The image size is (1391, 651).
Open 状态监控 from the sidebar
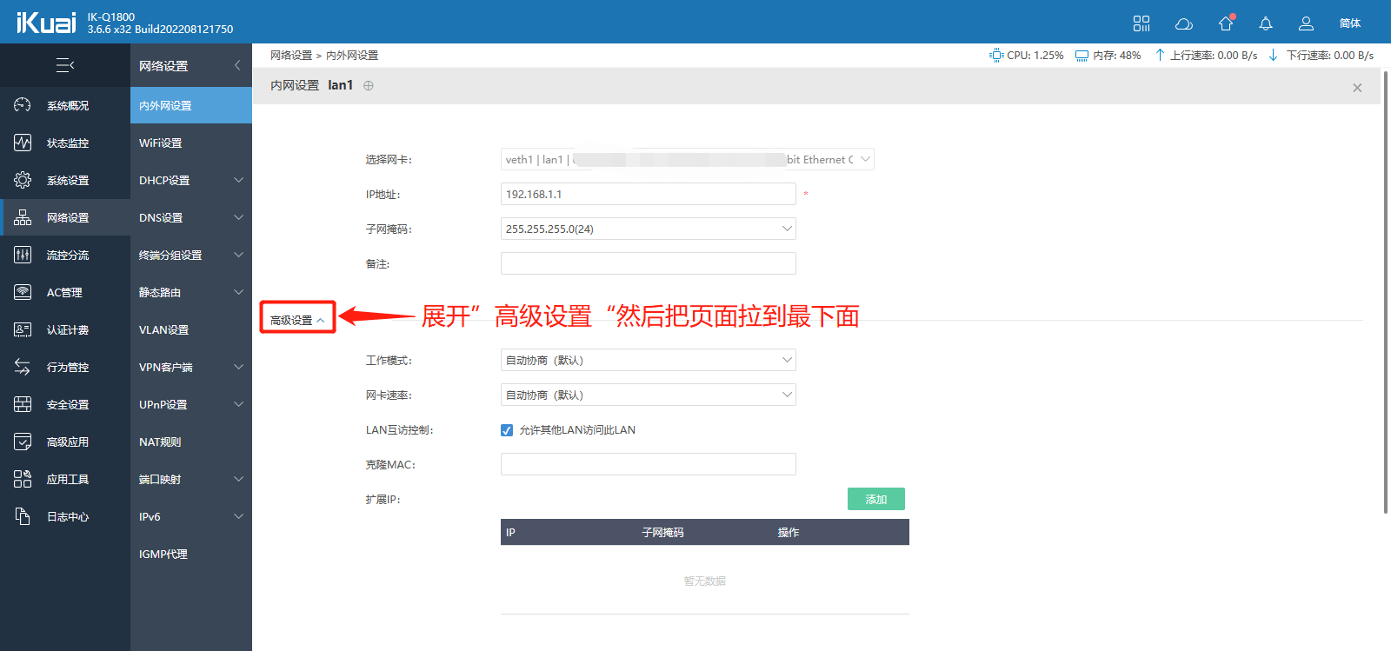tap(67, 143)
